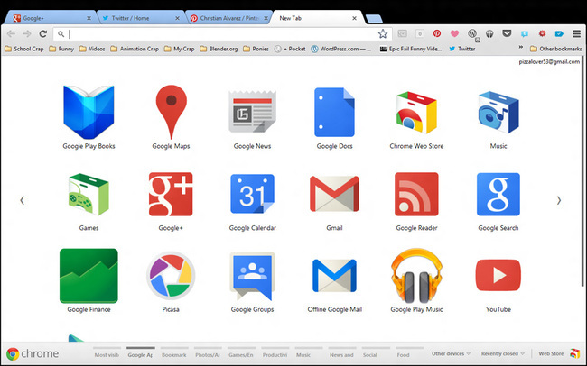This screenshot has width=587, height=366.
Task: Select the Productivity section
Action: click(x=275, y=352)
